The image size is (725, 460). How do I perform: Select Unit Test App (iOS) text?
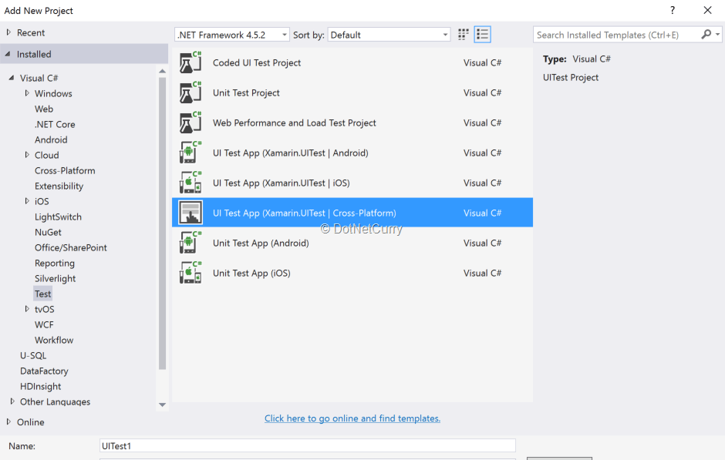point(251,273)
